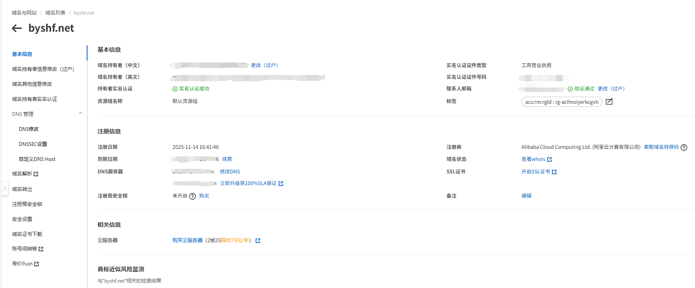Collapse the DNS 管理 menu section
The height and width of the screenshot is (288, 695).
[80, 114]
